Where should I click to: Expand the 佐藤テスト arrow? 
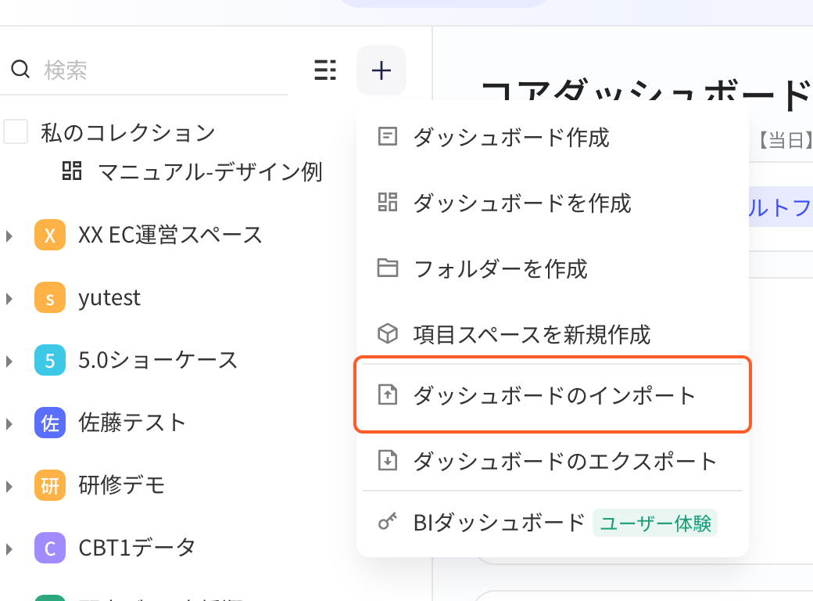click(x=9, y=424)
